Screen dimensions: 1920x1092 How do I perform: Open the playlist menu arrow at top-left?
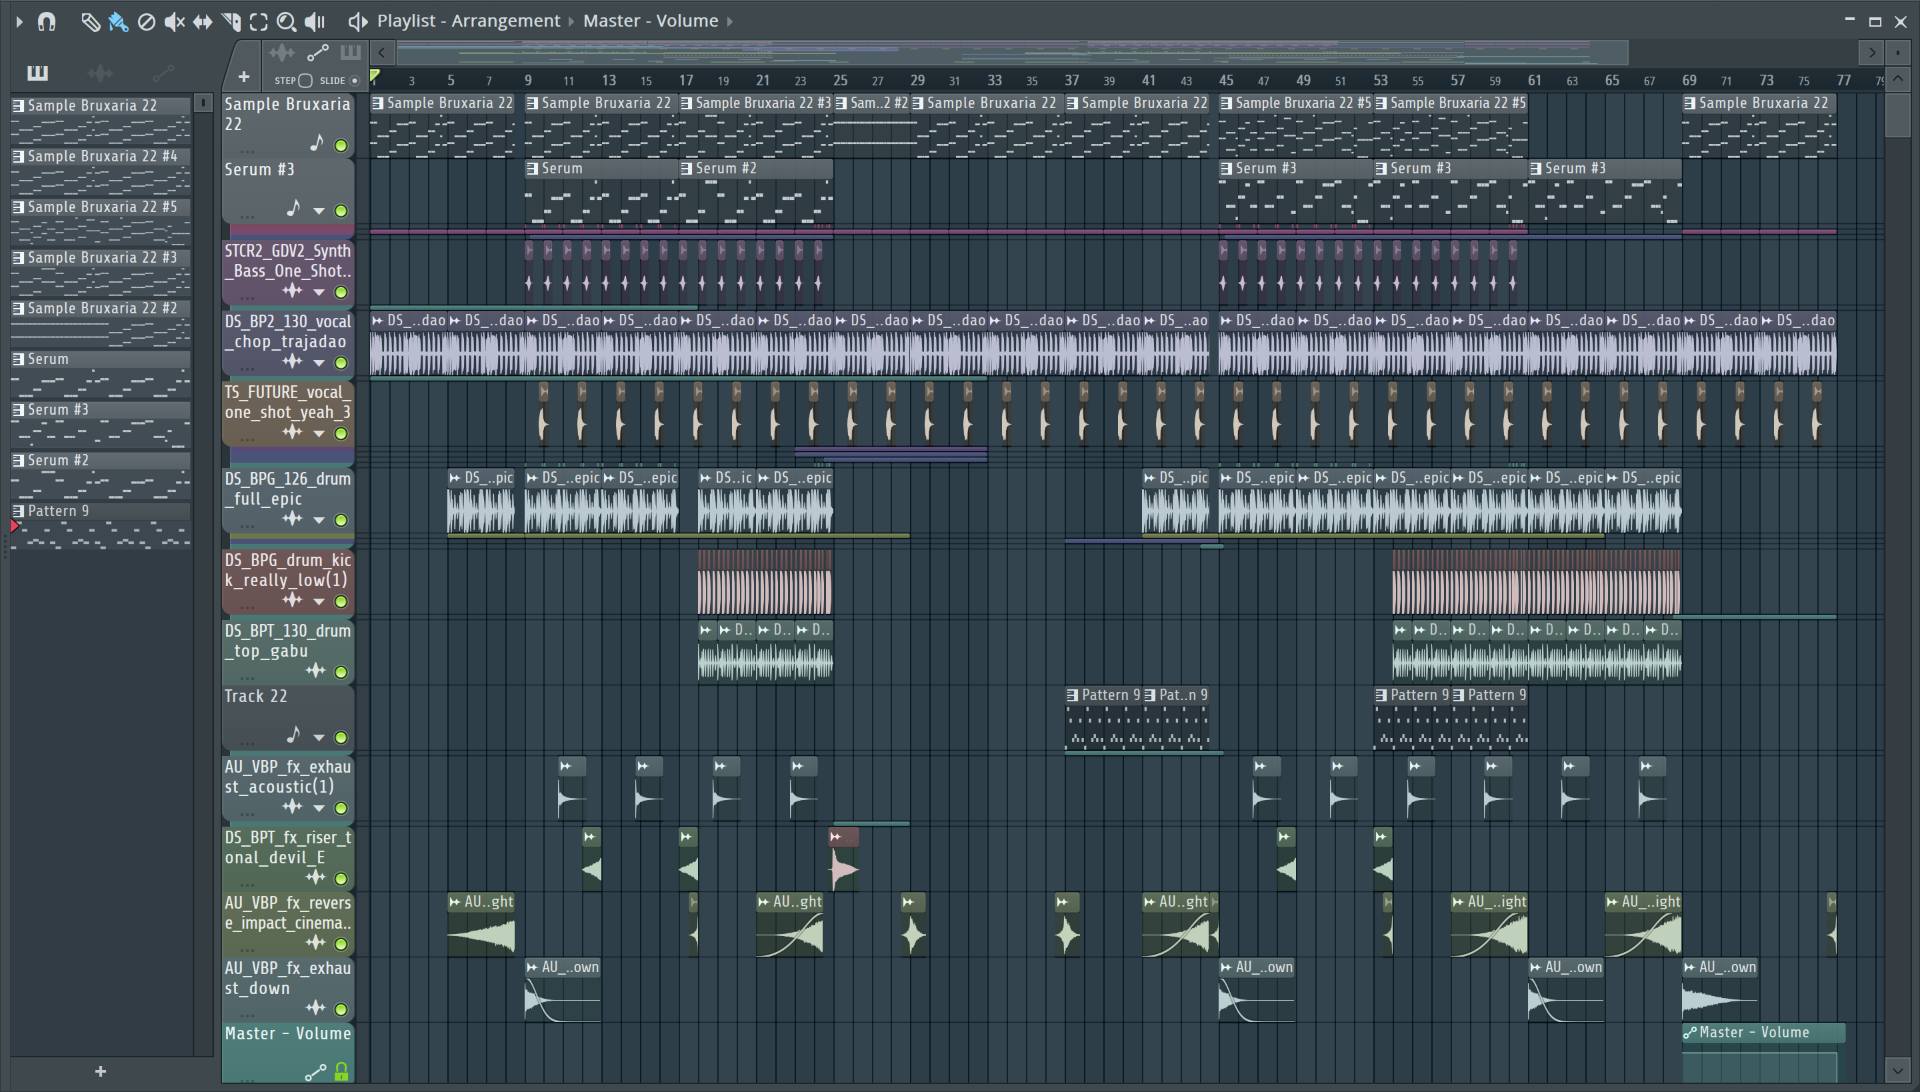click(19, 22)
